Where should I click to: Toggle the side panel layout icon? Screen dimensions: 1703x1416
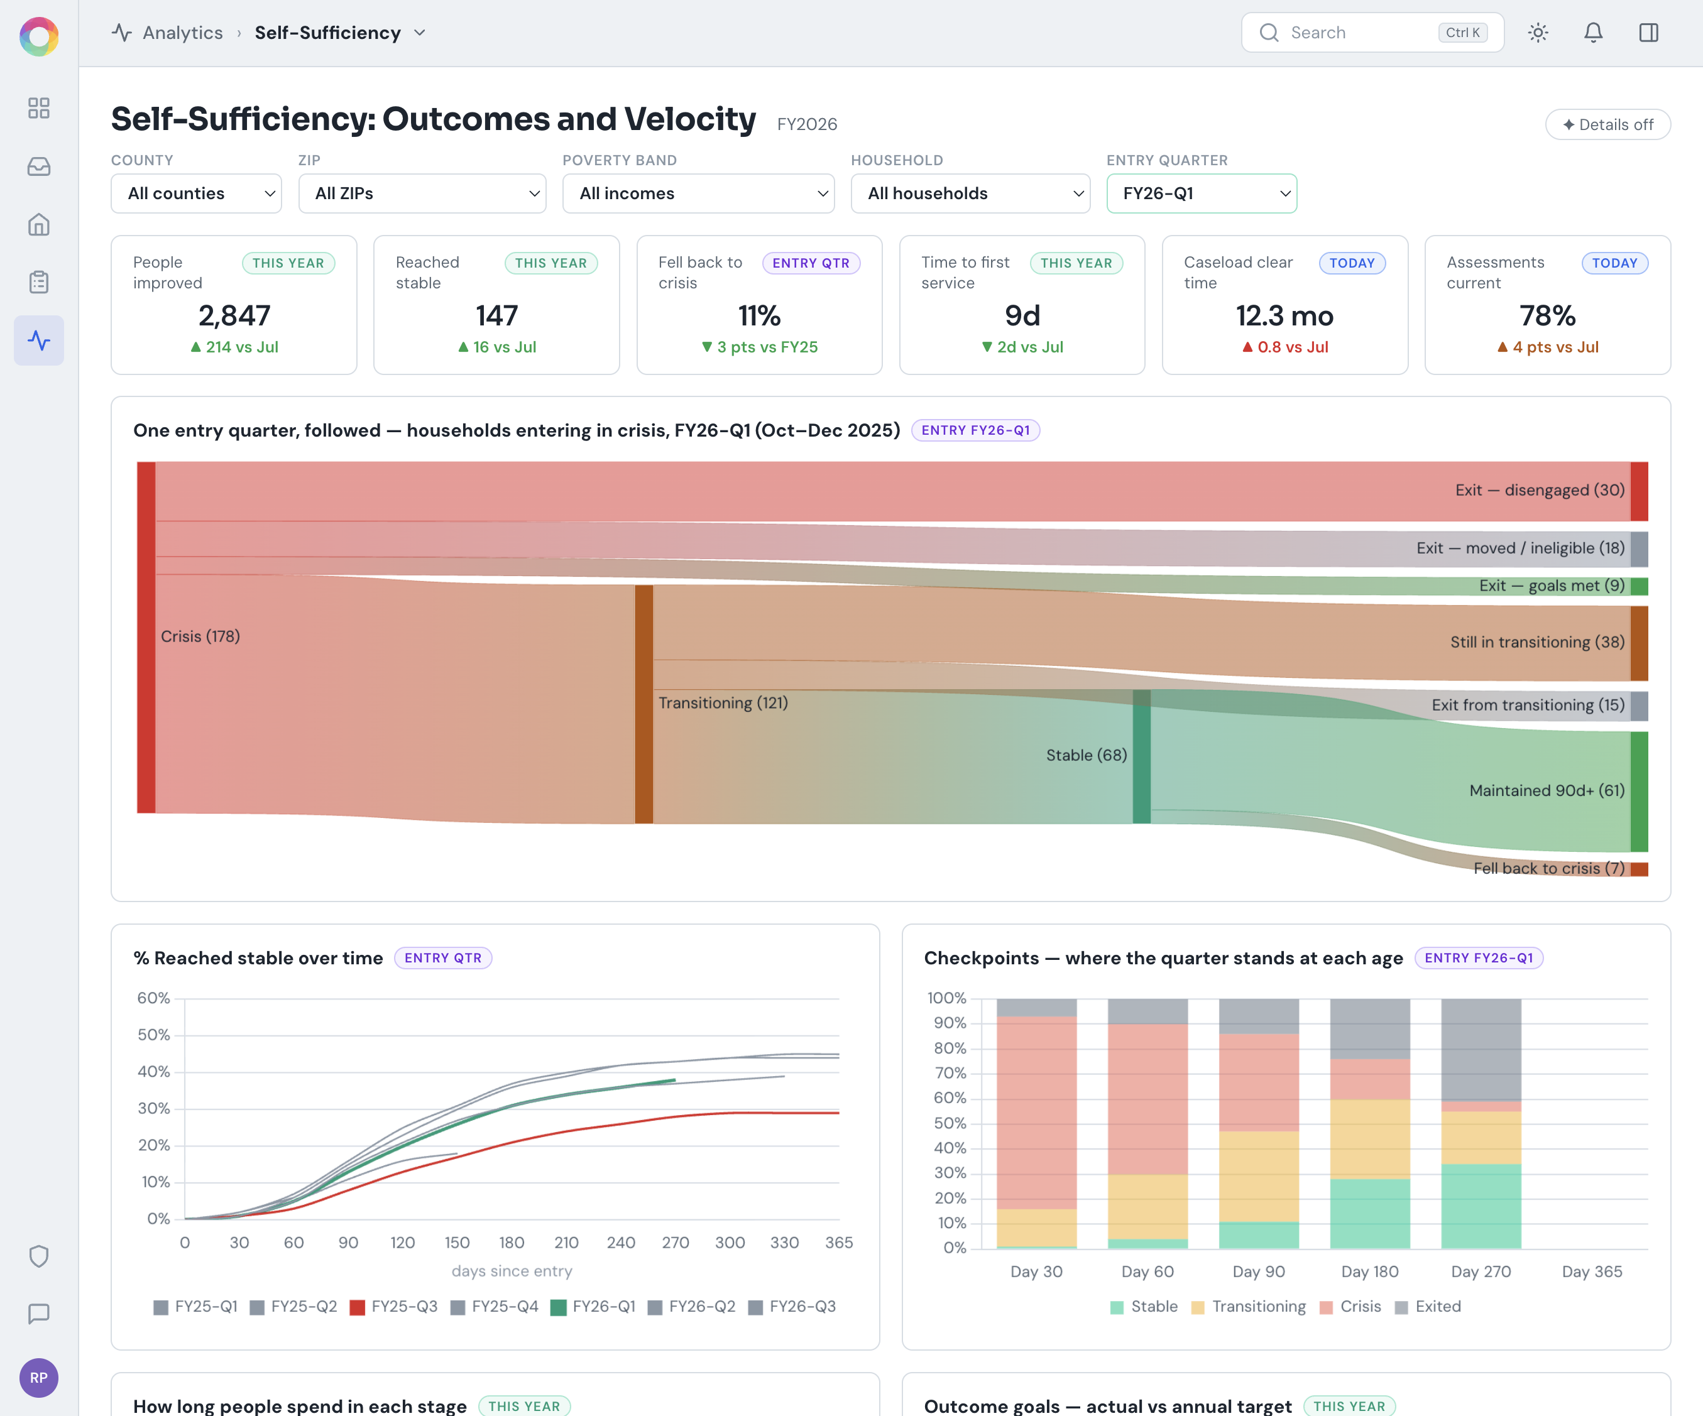click(1648, 33)
